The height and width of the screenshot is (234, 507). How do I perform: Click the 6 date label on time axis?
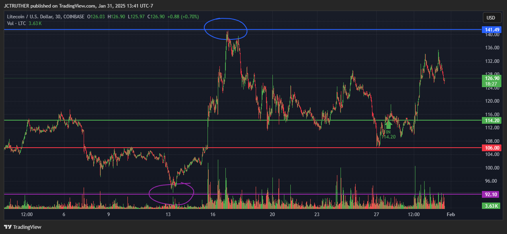tap(64, 214)
